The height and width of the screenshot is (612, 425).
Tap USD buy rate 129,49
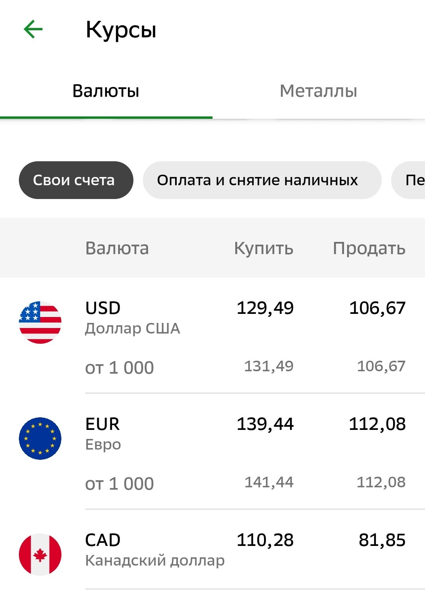point(265,308)
